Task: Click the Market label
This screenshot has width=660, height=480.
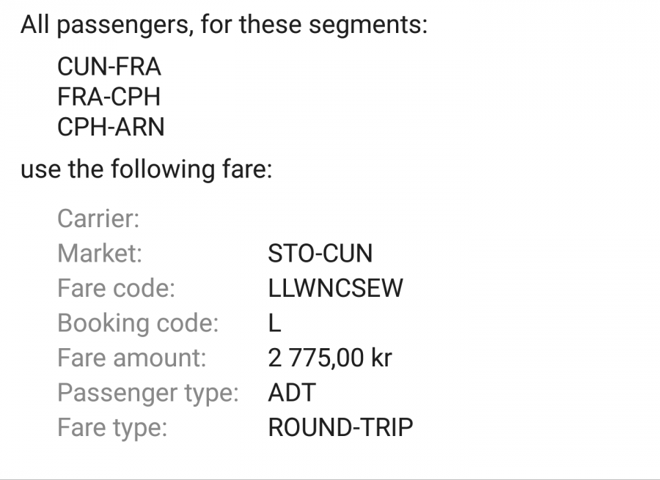Action: click(x=100, y=254)
